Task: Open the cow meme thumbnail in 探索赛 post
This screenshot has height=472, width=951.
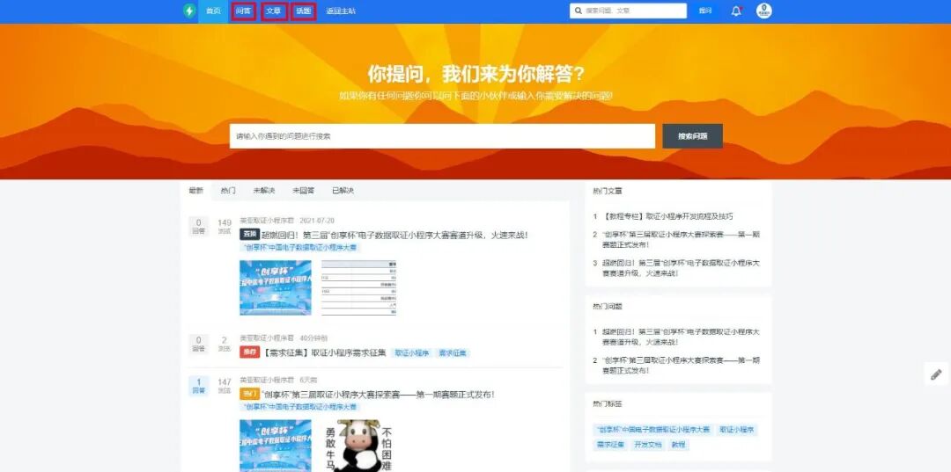Action: point(358,446)
